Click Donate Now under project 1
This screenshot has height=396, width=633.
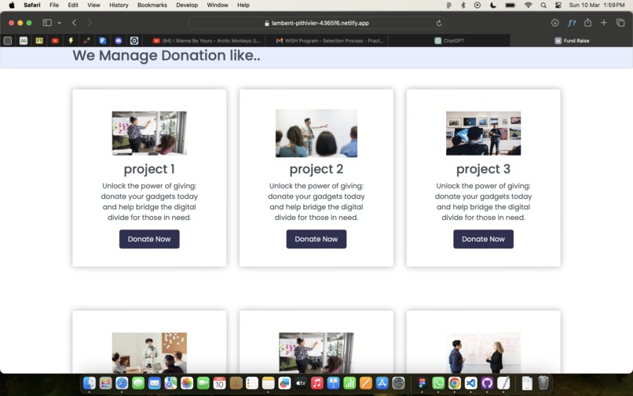click(149, 239)
